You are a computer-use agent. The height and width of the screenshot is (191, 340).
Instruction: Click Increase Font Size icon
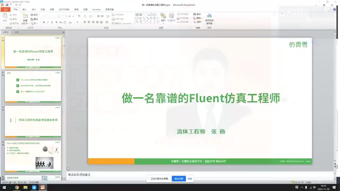click(x=69, y=16)
